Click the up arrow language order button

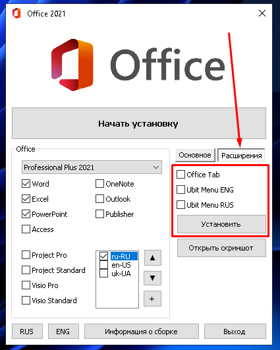click(x=153, y=258)
